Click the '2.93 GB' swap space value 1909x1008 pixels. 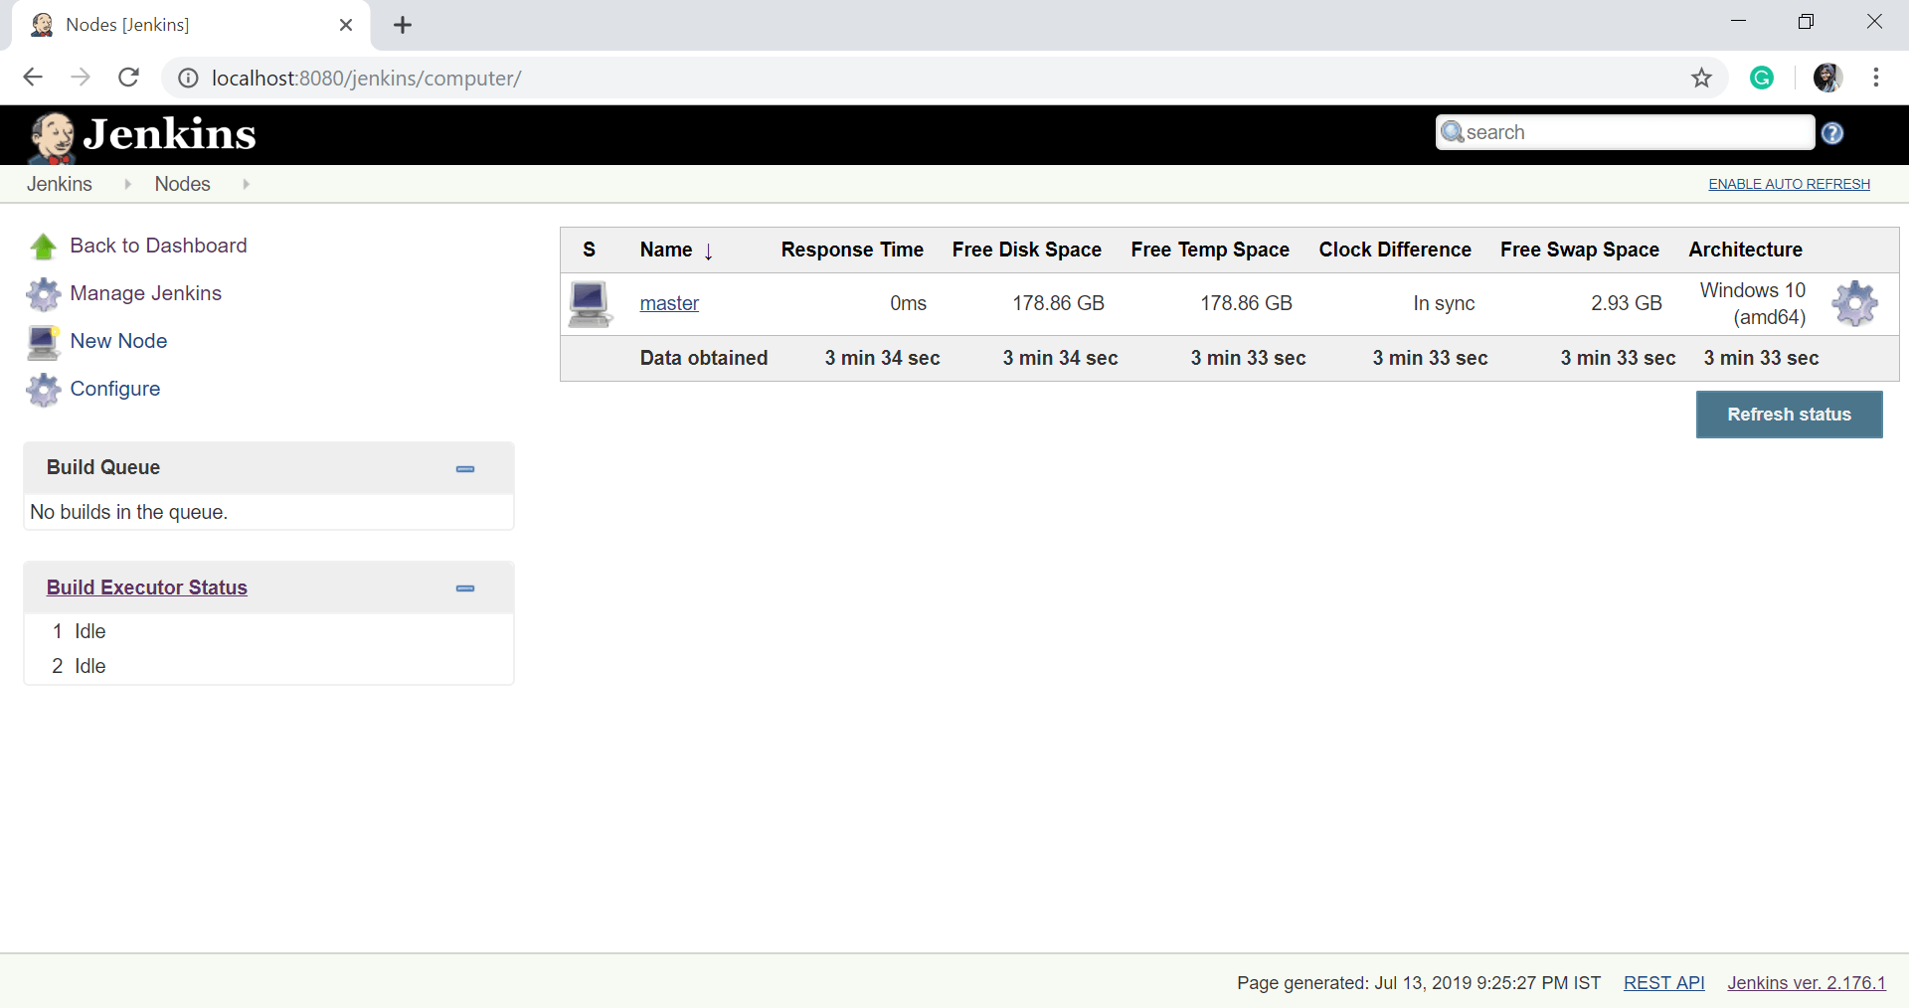pyautogui.click(x=1627, y=303)
